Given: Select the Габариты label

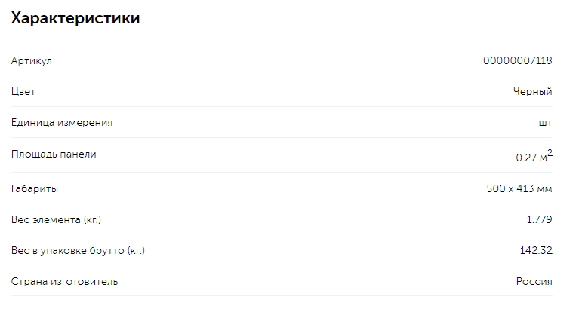Looking at the screenshot, I should tap(34, 189).
